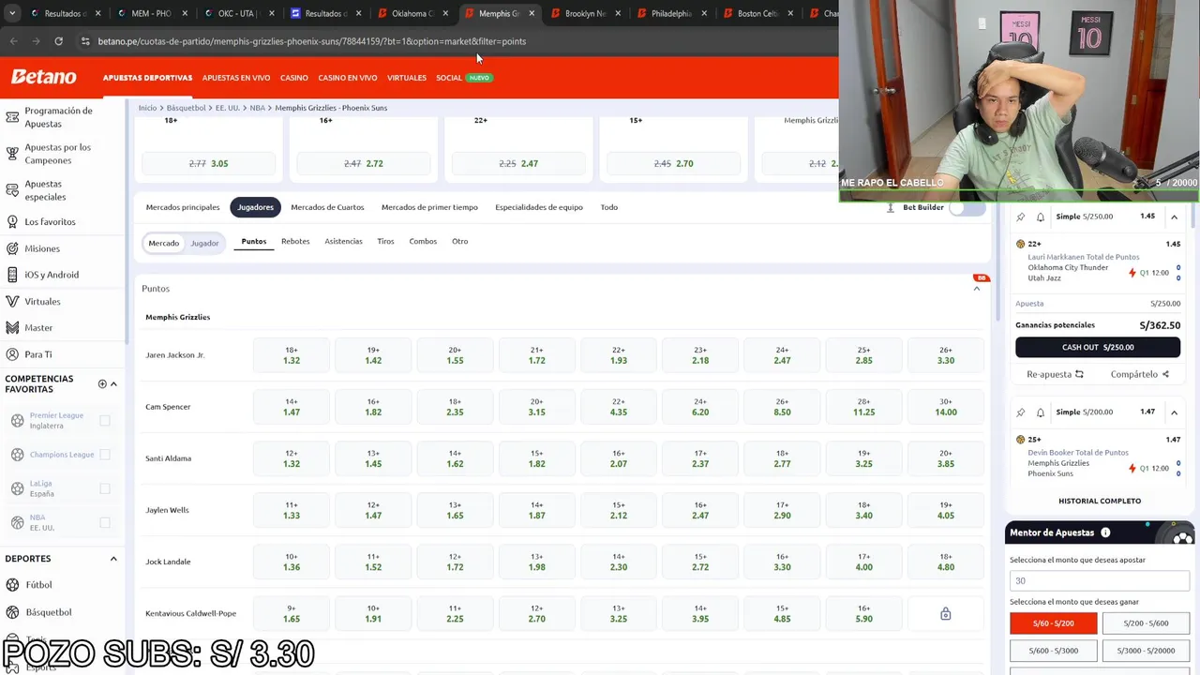Collapse the Puntos market section
The height and width of the screenshot is (675, 1200).
977,289
